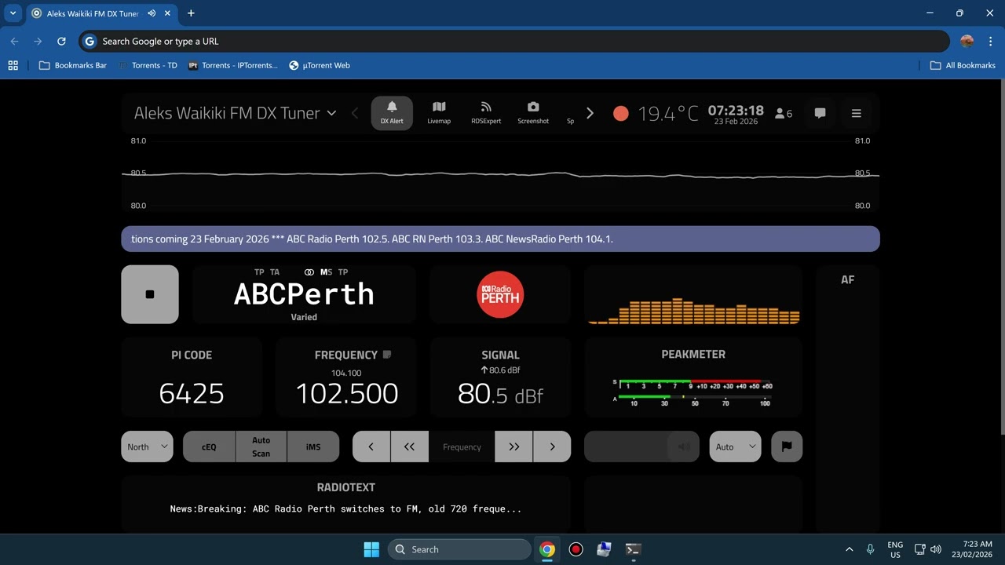The height and width of the screenshot is (565, 1005).
Task: Click the 19.4 °C temperature reading
Action: pos(667,114)
